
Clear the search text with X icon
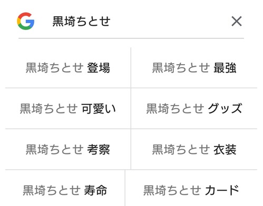click(237, 21)
